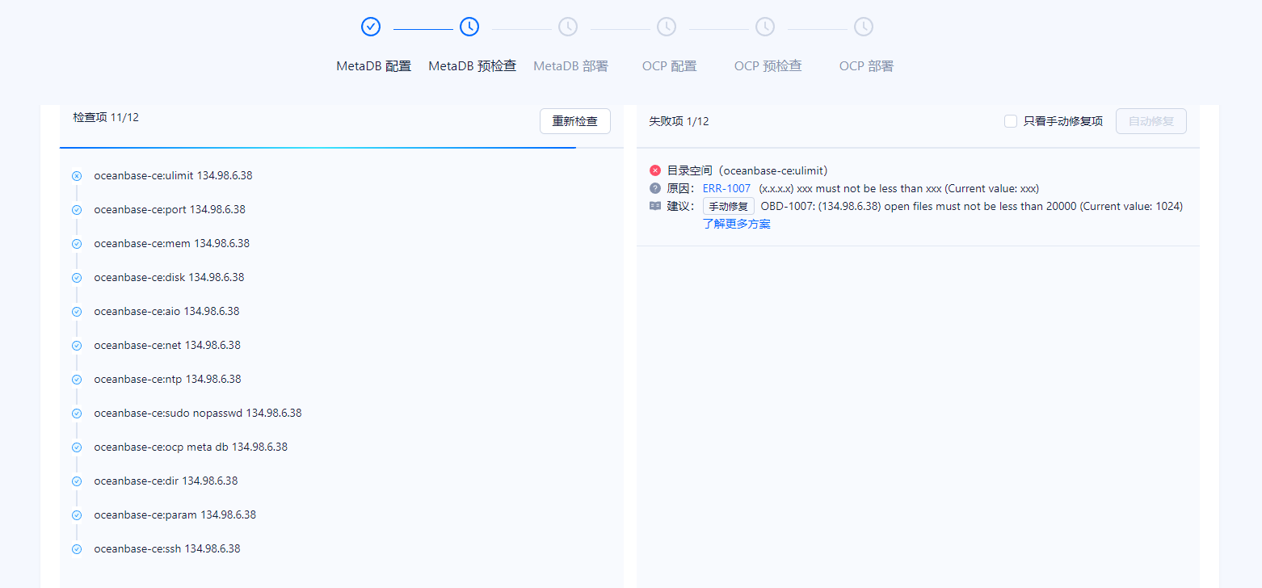Click the MetaDB 预检查 step clock icon
Screen dimensions: 1262x588
pyautogui.click(x=469, y=27)
